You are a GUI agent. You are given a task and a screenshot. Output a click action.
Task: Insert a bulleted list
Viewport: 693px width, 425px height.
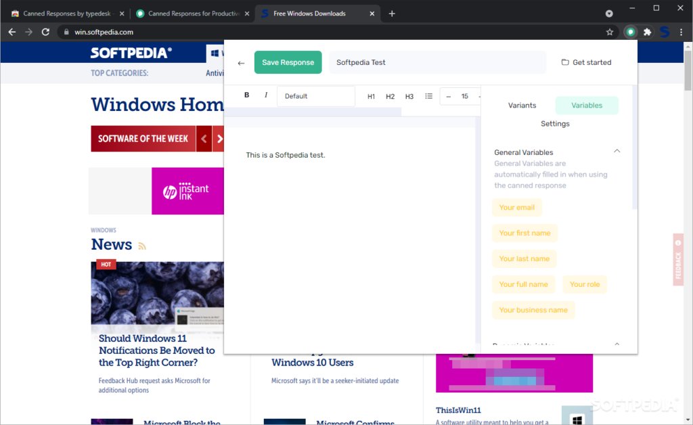[x=428, y=96]
